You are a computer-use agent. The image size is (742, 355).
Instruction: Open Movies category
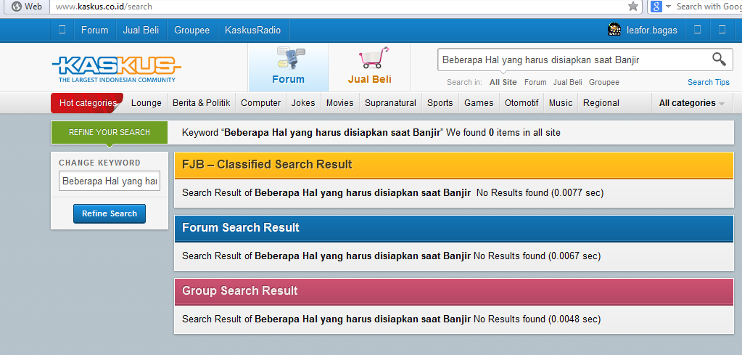339,102
